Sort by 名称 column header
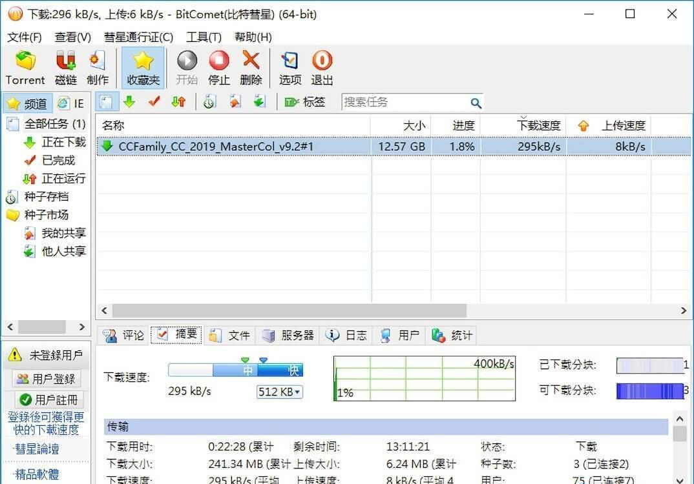The height and width of the screenshot is (484, 694). coord(234,126)
